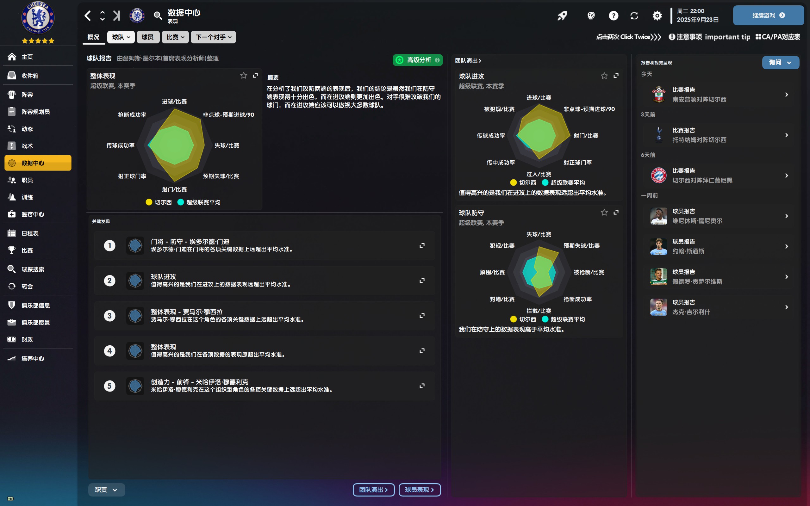Screen dimensions: 810x506
Task: Open the settings gear icon
Action: click(657, 15)
